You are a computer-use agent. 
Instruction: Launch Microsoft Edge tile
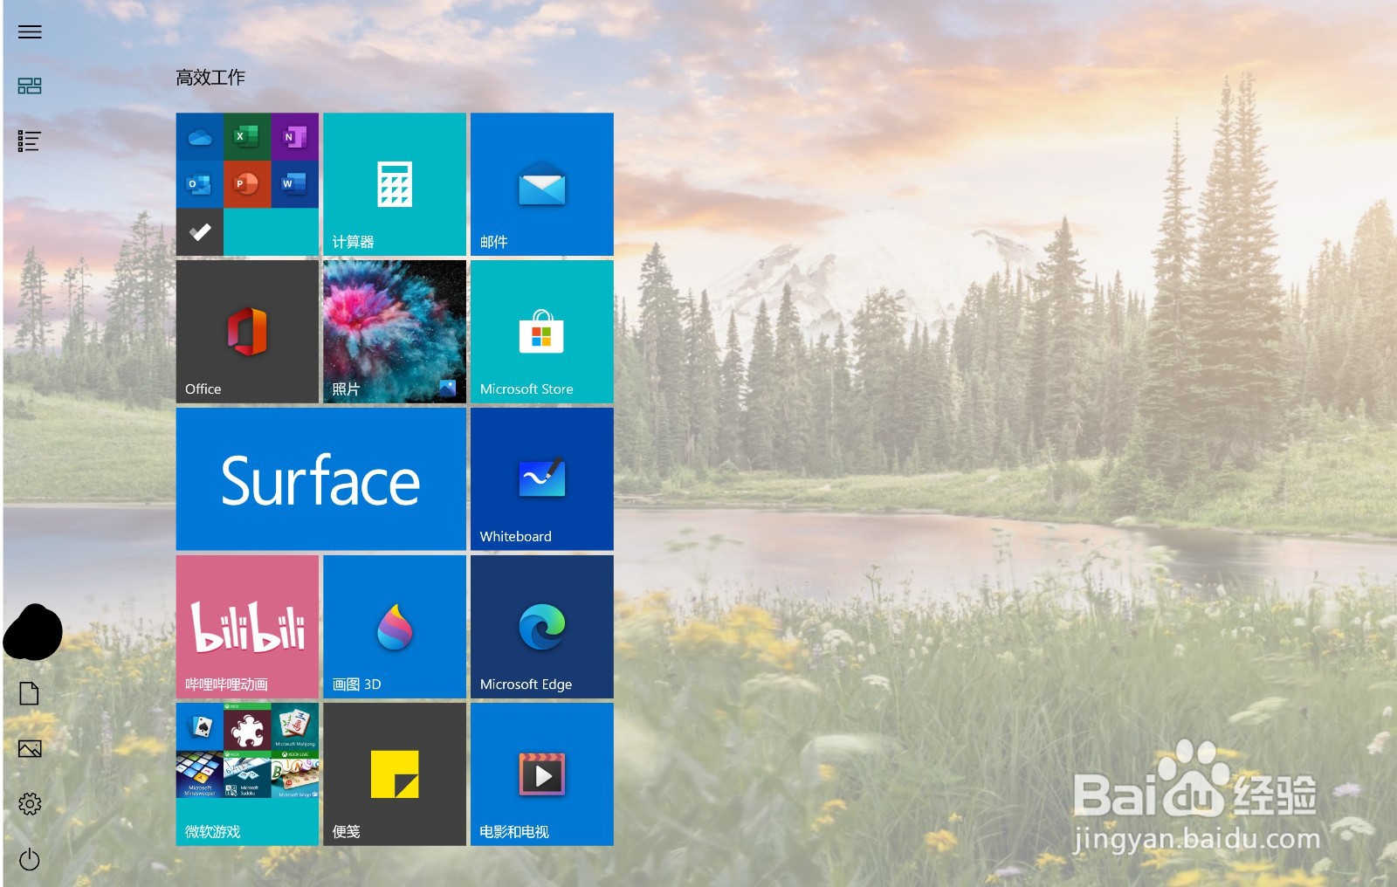click(x=542, y=627)
